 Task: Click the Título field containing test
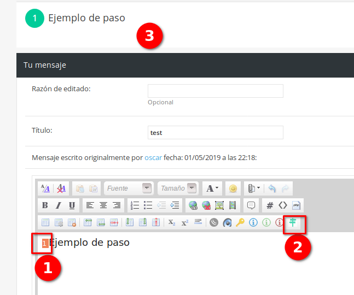point(215,132)
